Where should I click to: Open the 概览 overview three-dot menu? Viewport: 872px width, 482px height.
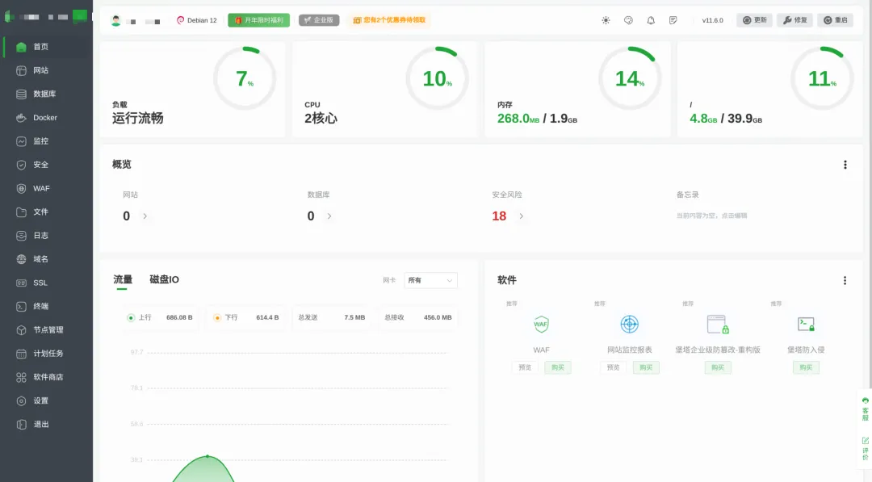[845, 165]
